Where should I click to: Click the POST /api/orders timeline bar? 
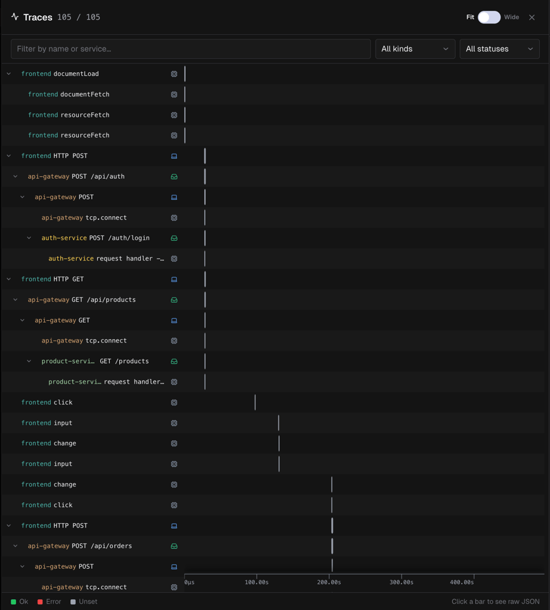pyautogui.click(x=332, y=546)
